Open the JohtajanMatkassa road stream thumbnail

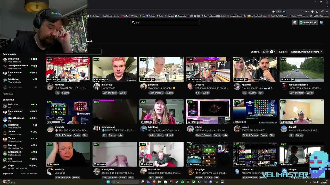pos(302,69)
